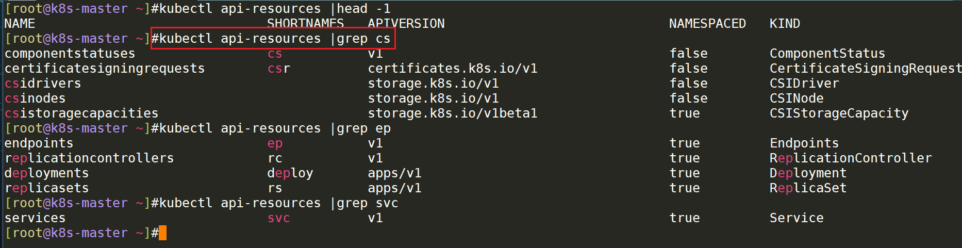Click certificatesigningrequests text
Image resolution: width=962 pixels, height=248 pixels.
(105, 69)
